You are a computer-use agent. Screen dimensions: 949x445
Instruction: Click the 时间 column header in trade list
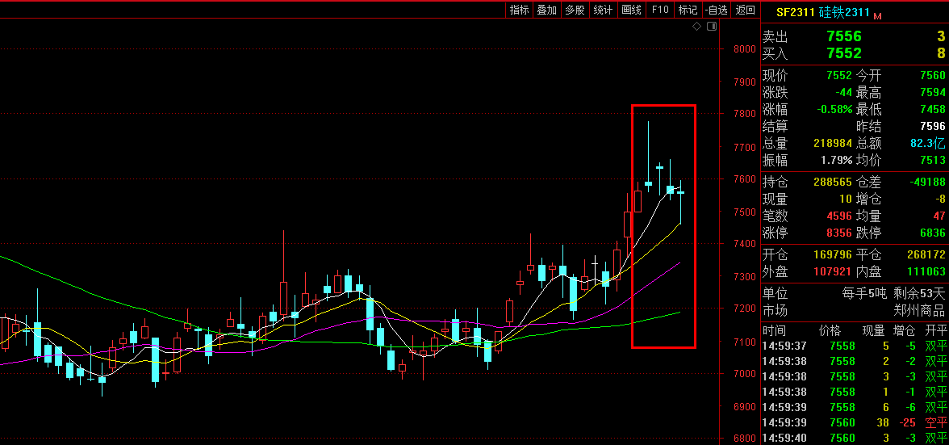(x=774, y=331)
